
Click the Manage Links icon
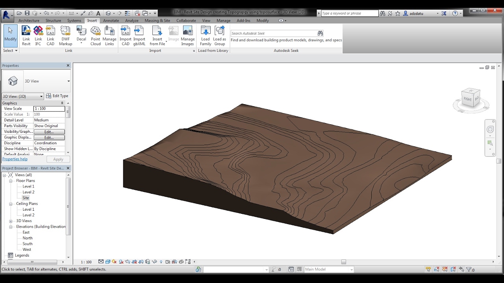tap(109, 35)
